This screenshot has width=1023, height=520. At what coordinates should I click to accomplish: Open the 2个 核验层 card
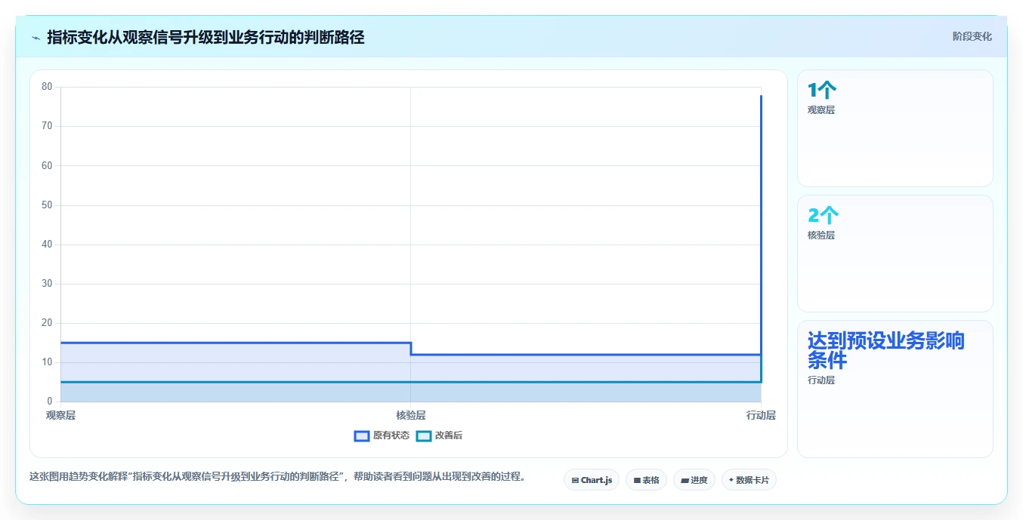coord(895,254)
